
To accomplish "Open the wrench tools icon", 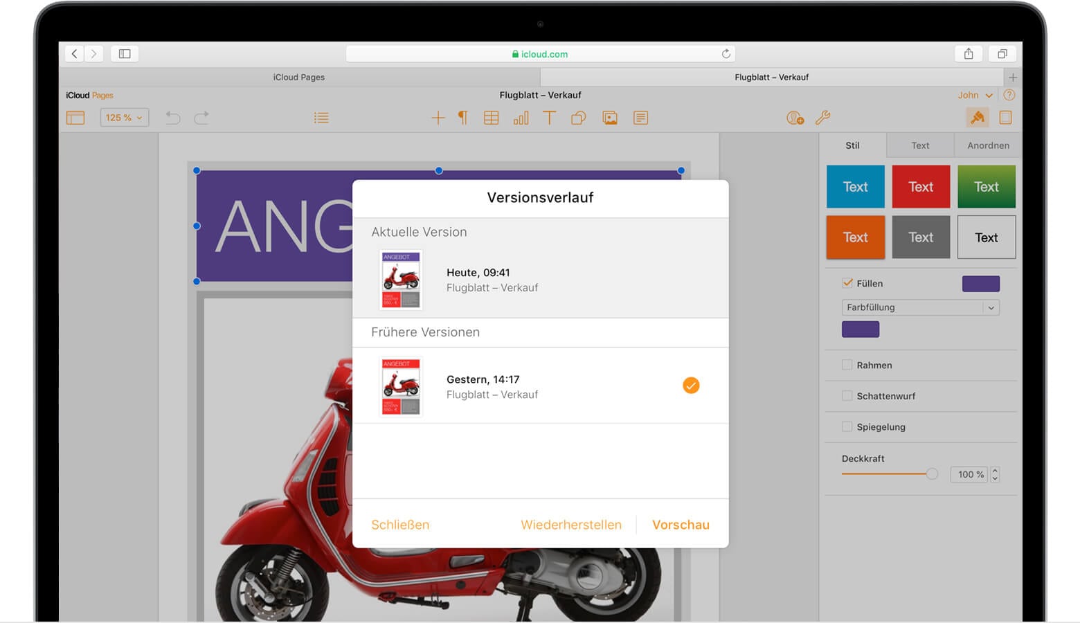I will click(822, 118).
